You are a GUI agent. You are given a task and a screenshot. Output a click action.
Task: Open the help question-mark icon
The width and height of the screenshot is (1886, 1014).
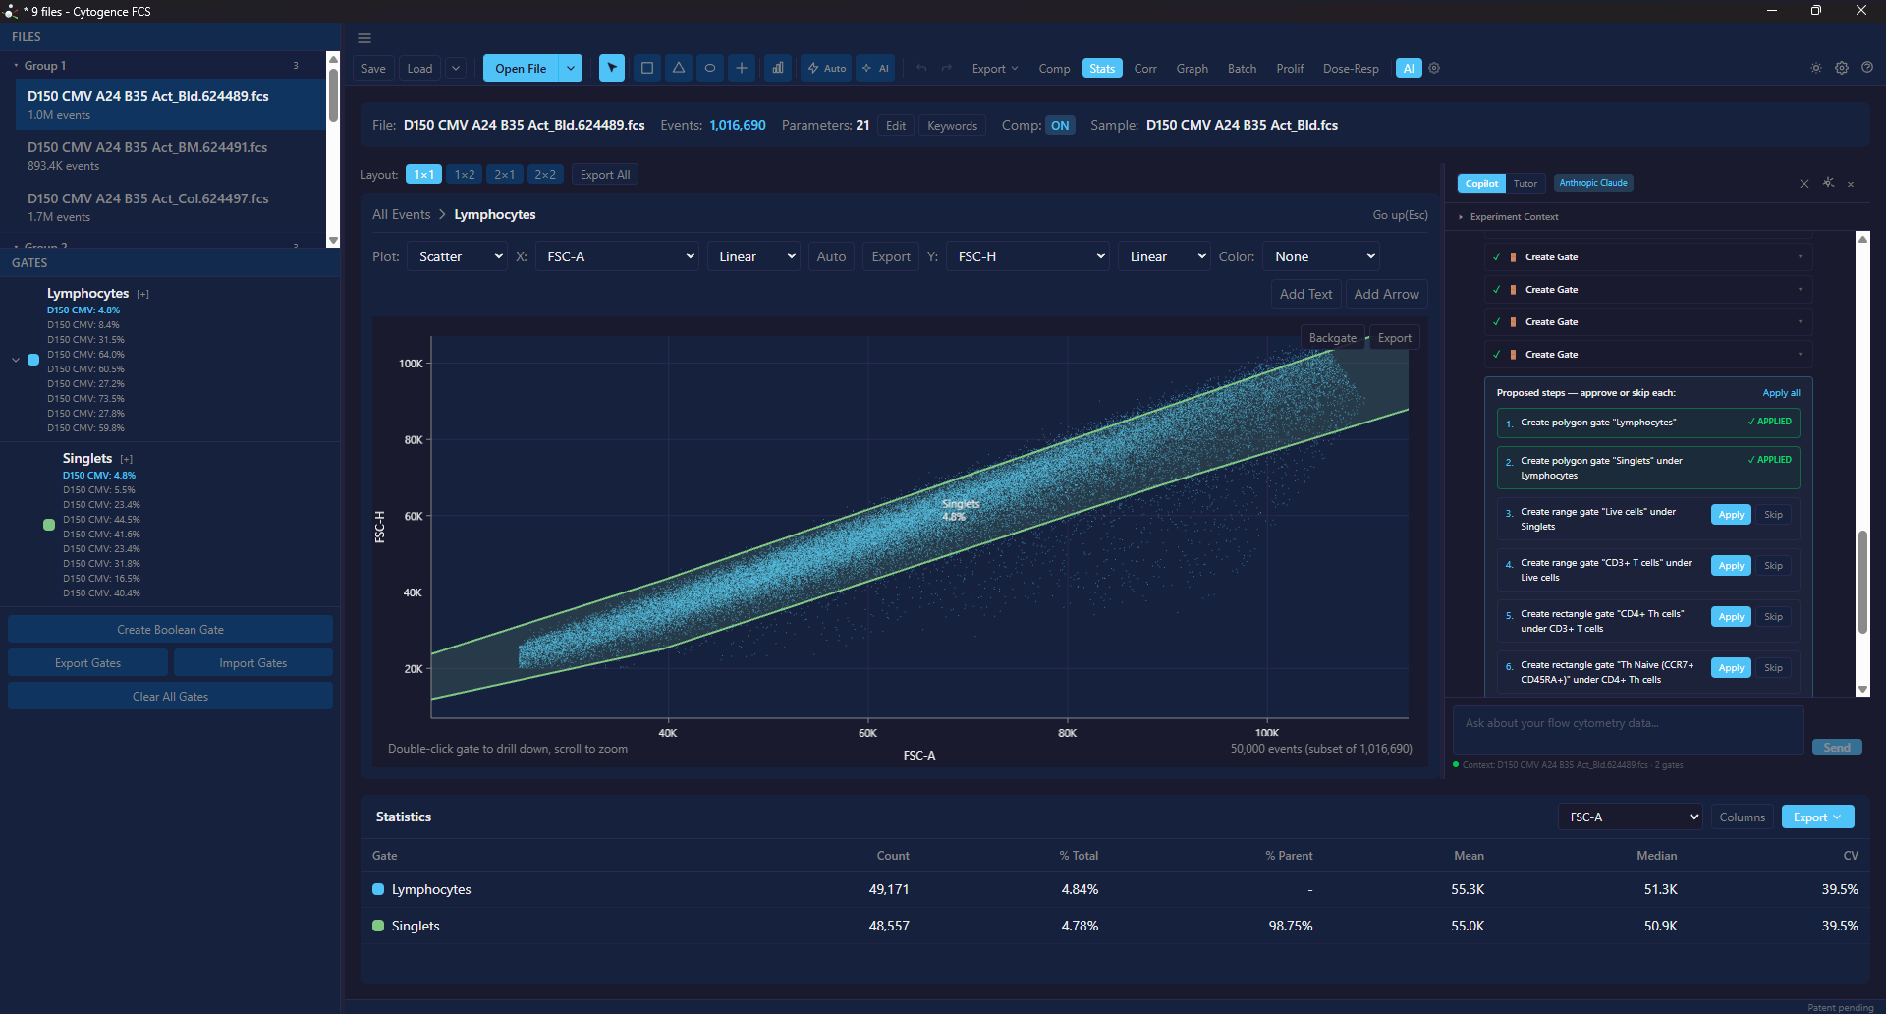coord(1867,68)
